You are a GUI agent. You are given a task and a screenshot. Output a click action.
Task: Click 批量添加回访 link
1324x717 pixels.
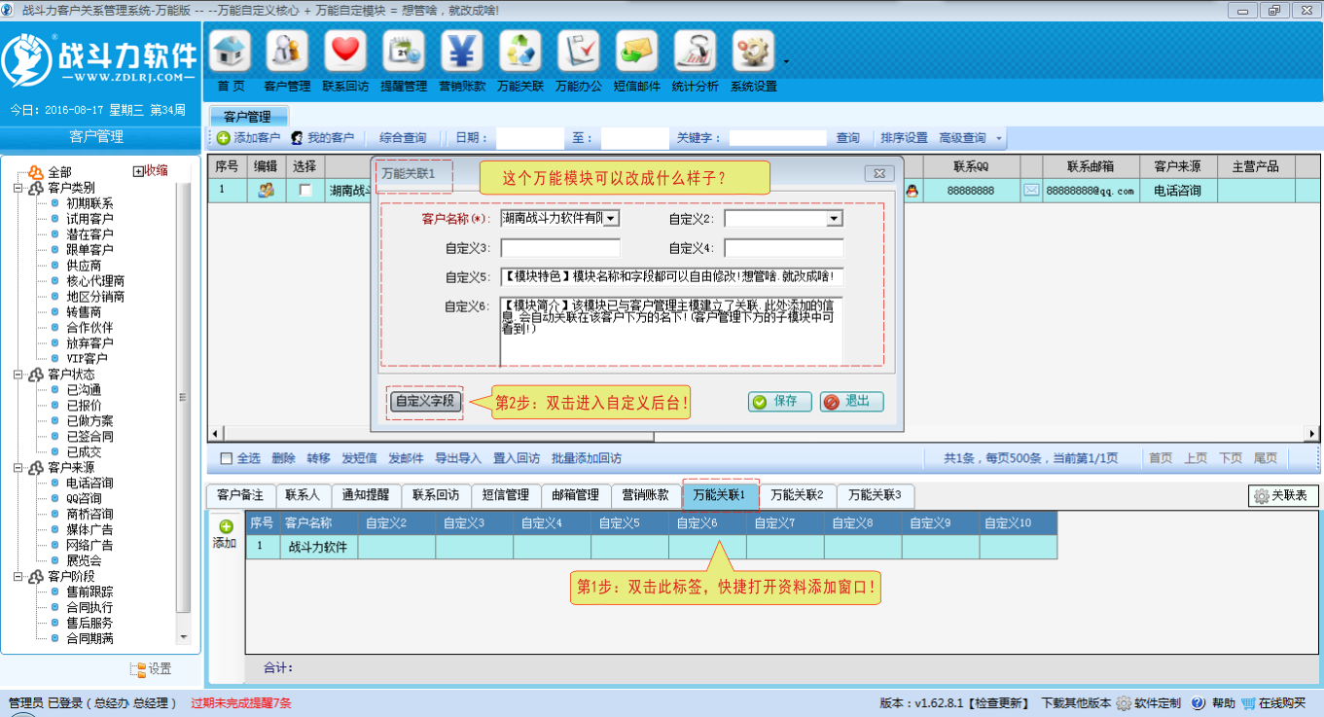(587, 458)
